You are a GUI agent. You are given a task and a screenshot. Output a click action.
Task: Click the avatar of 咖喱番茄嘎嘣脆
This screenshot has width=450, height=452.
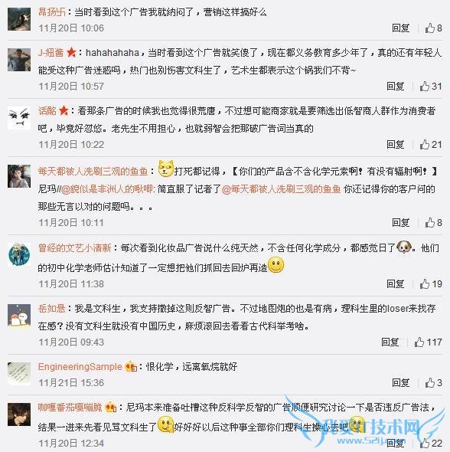[x=19, y=414]
